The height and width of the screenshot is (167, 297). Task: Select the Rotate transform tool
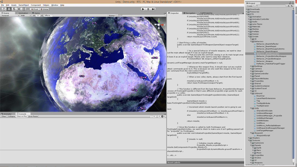click(x=14, y=9)
